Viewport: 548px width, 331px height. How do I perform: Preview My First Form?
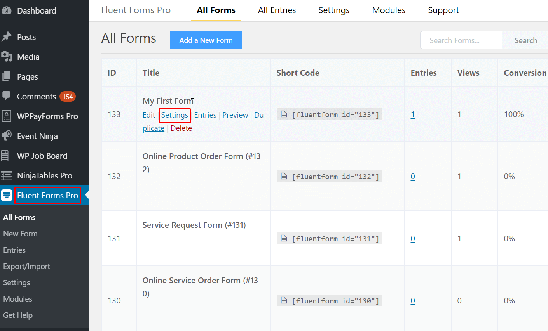tap(235, 115)
